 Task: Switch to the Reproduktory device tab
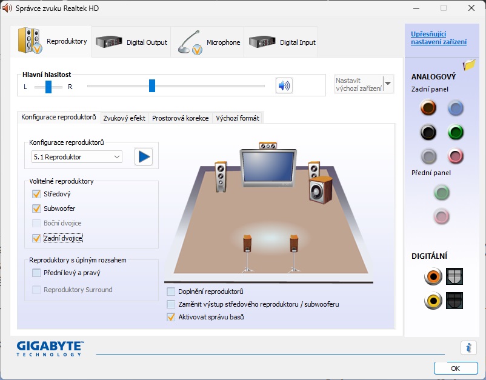51,42
